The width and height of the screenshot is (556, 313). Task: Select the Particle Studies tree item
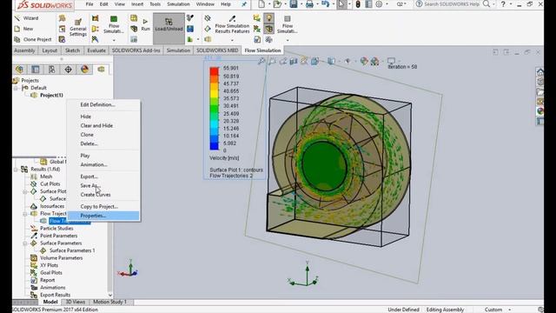pyautogui.click(x=56, y=229)
